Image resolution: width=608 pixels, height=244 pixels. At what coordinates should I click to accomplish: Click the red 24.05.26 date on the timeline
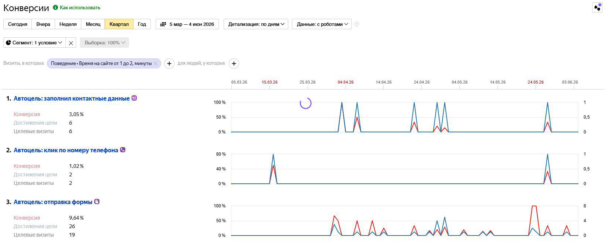[536, 82]
